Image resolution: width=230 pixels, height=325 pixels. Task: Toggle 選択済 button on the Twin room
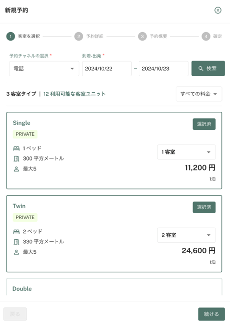pos(204,207)
